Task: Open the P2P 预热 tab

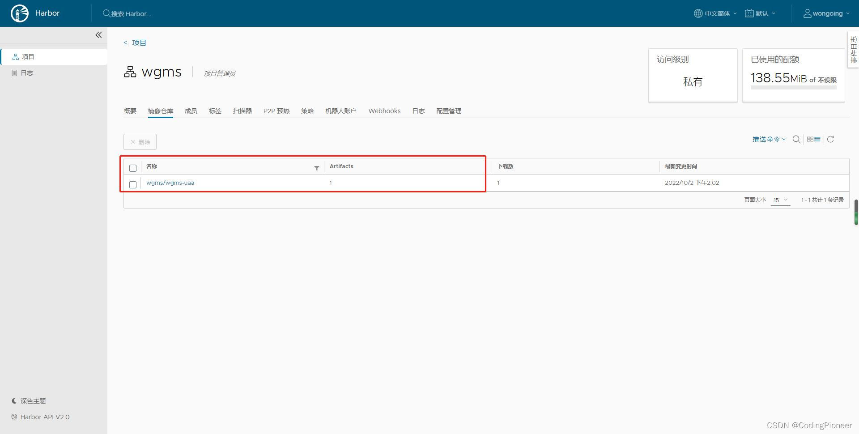Action: click(276, 111)
